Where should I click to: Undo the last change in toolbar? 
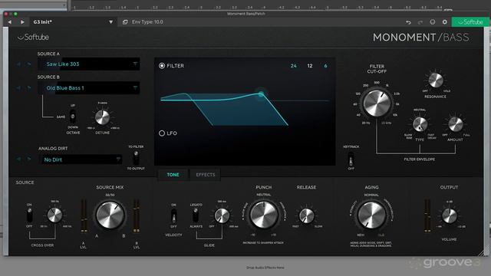[408, 22]
